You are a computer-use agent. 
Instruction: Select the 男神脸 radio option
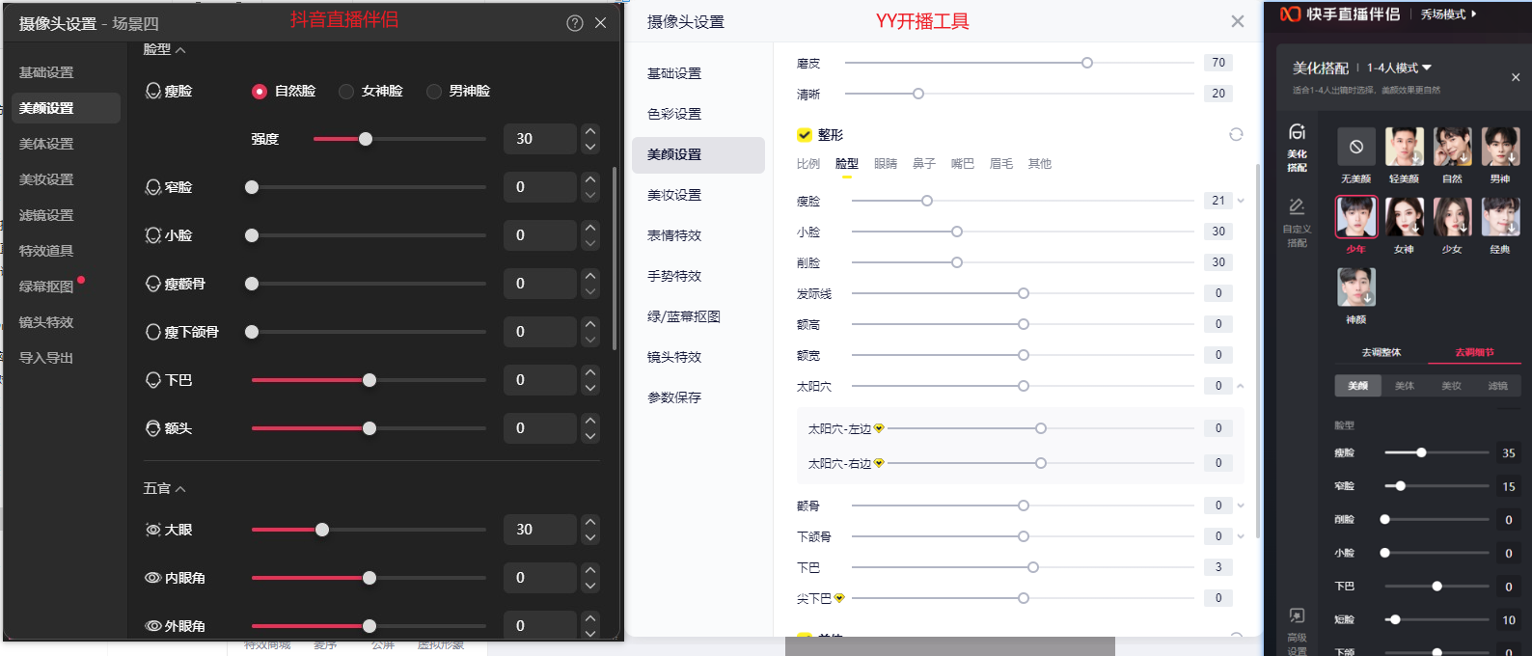pos(434,92)
